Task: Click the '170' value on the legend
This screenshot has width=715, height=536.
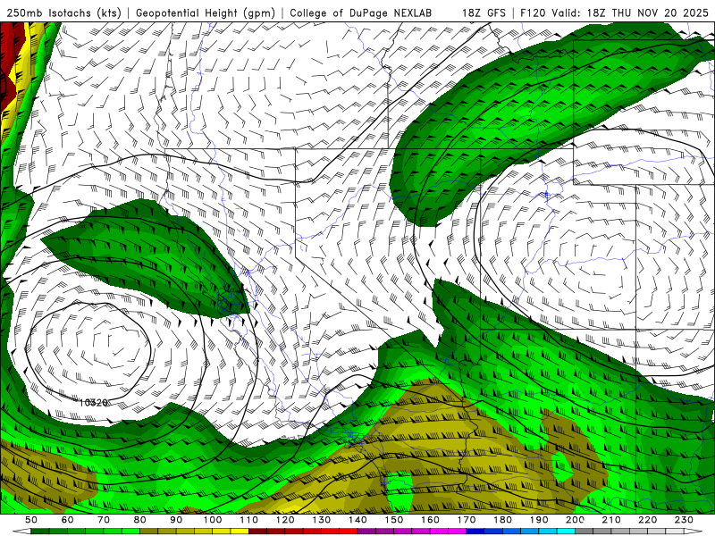Action: (x=467, y=520)
